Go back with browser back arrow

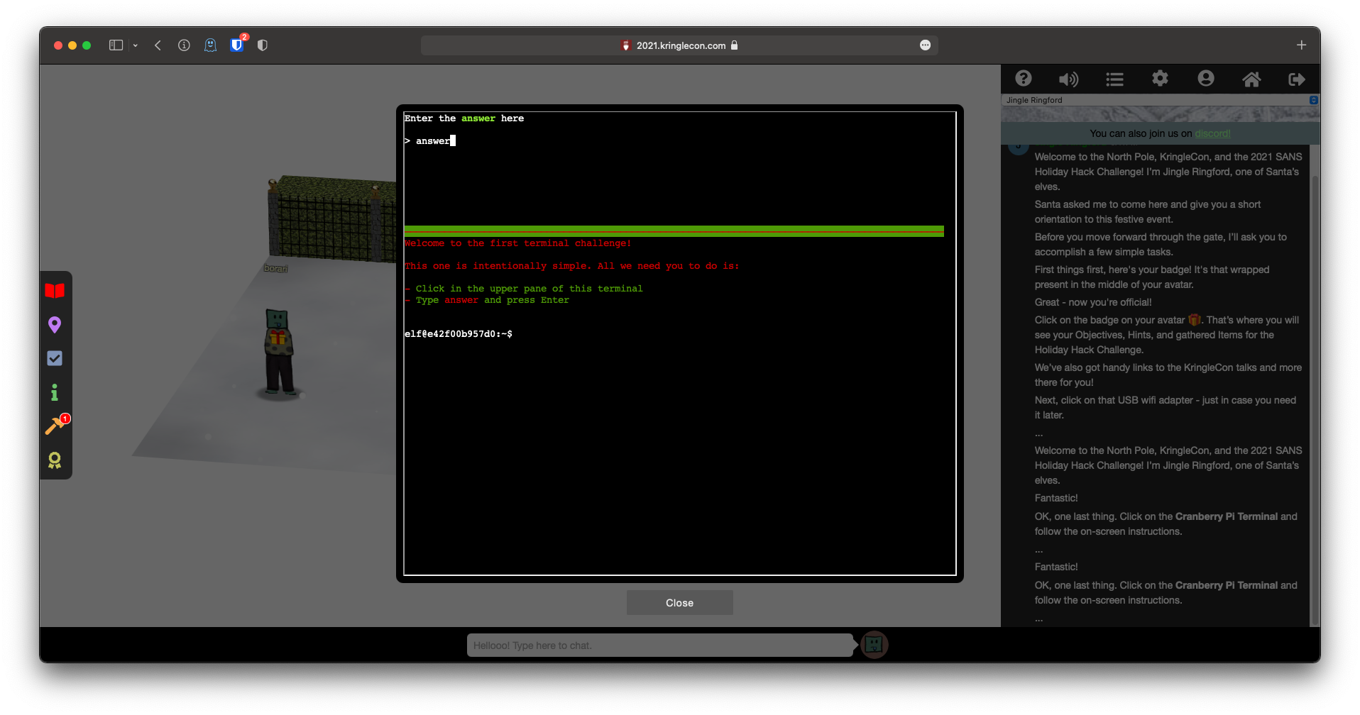pyautogui.click(x=158, y=45)
